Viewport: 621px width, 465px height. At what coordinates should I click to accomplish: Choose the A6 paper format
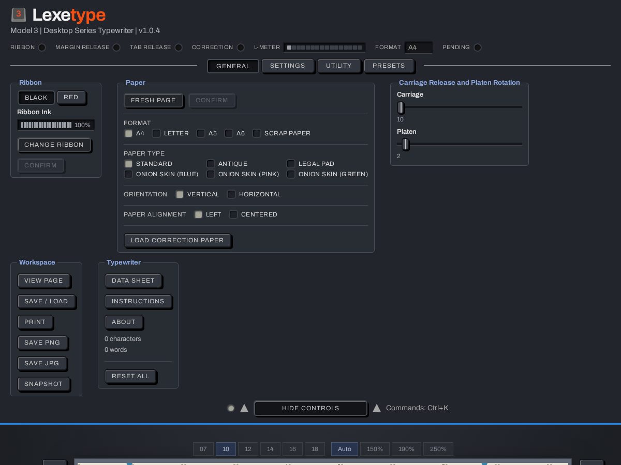pyautogui.click(x=229, y=133)
